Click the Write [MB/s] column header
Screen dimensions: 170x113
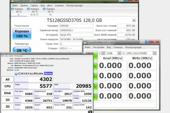tap(142, 58)
